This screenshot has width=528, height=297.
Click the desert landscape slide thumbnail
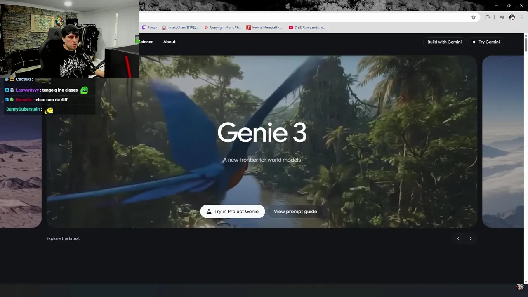pos(21,171)
